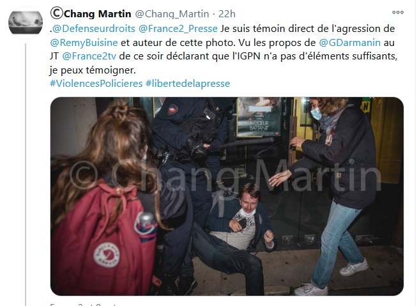This screenshot has width=417, height=306.
Task: Click Chang Martin's round profile avatar
Action: pyautogui.click(x=26, y=22)
